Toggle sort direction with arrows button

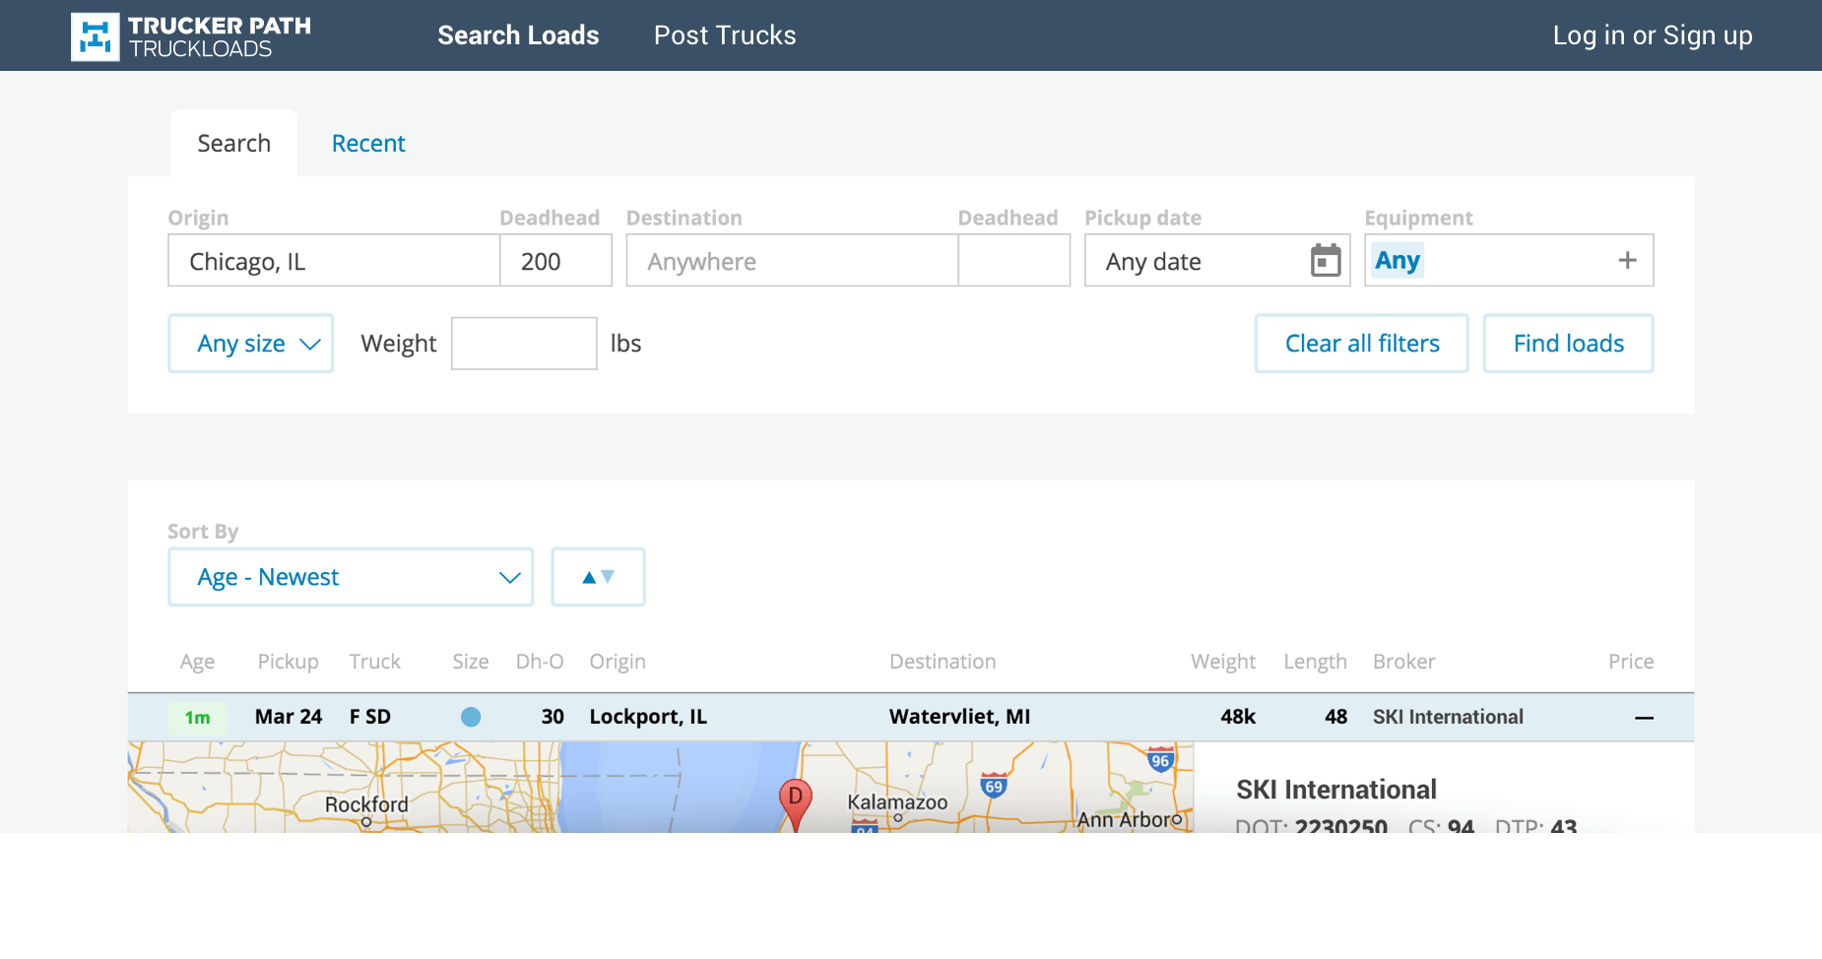click(x=598, y=577)
